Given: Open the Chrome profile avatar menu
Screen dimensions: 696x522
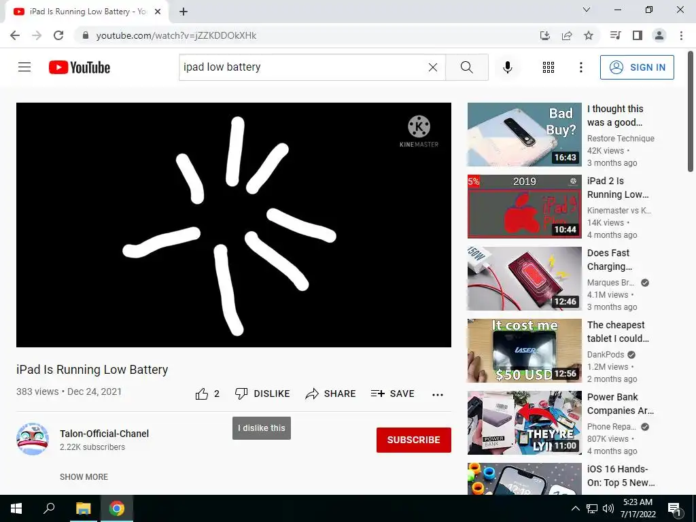Looking at the screenshot, I should pyautogui.click(x=659, y=35).
